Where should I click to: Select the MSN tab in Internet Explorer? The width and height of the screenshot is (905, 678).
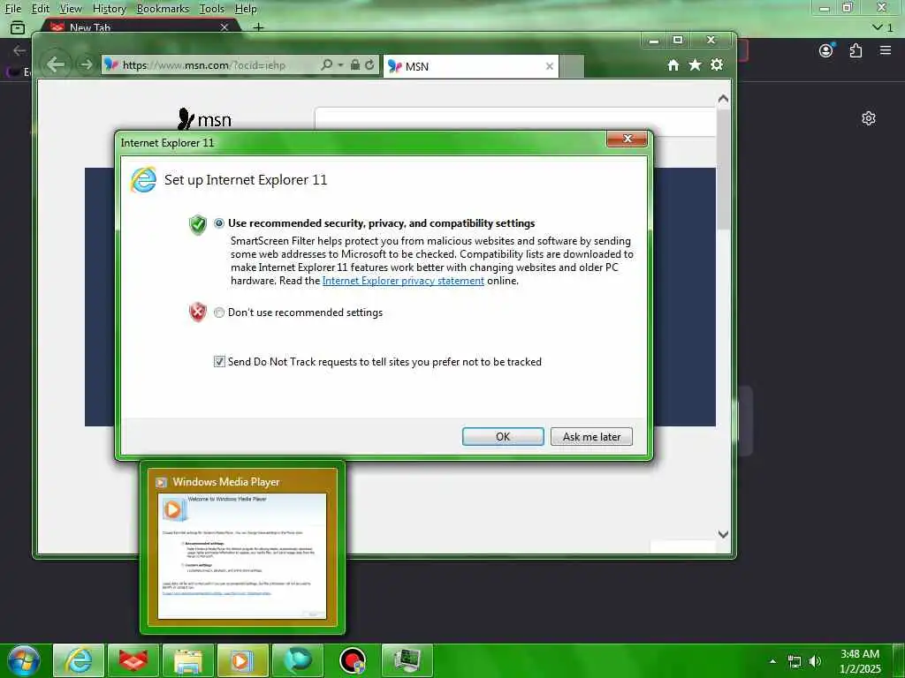tap(471, 66)
